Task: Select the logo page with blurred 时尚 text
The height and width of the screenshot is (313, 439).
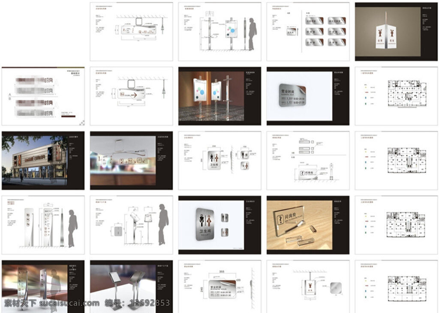Action: coord(43,96)
